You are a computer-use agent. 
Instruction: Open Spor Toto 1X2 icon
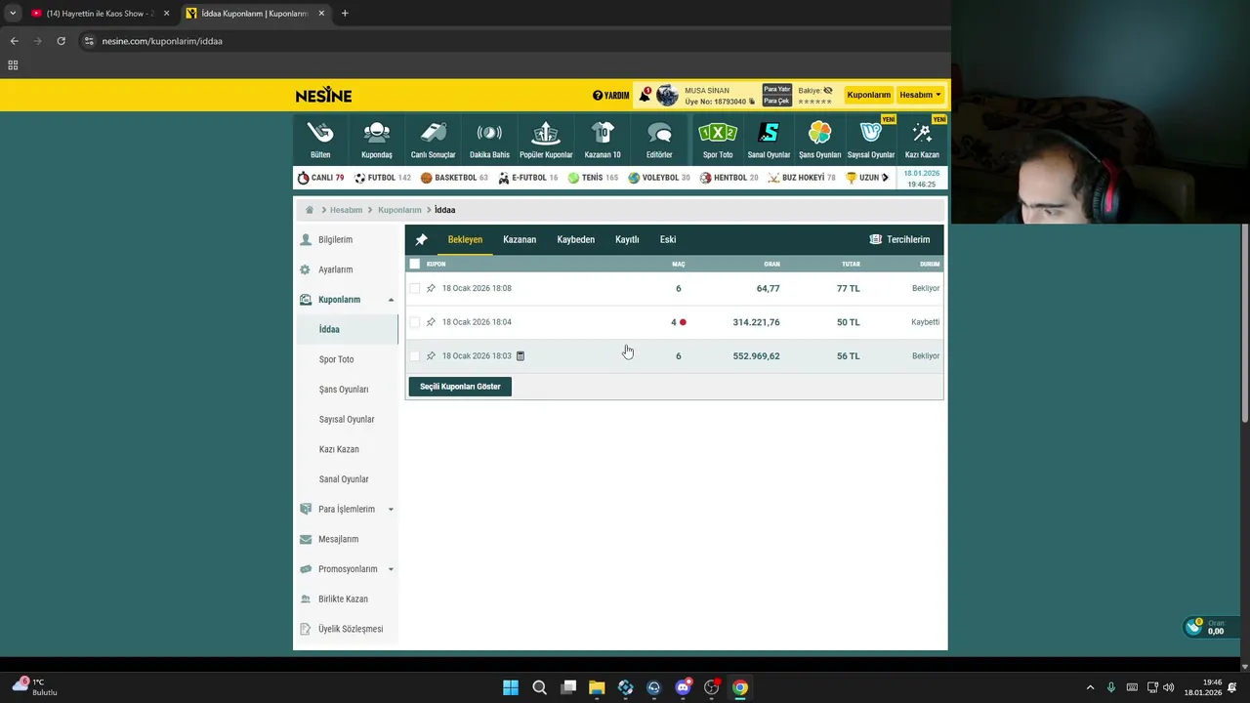[718, 133]
